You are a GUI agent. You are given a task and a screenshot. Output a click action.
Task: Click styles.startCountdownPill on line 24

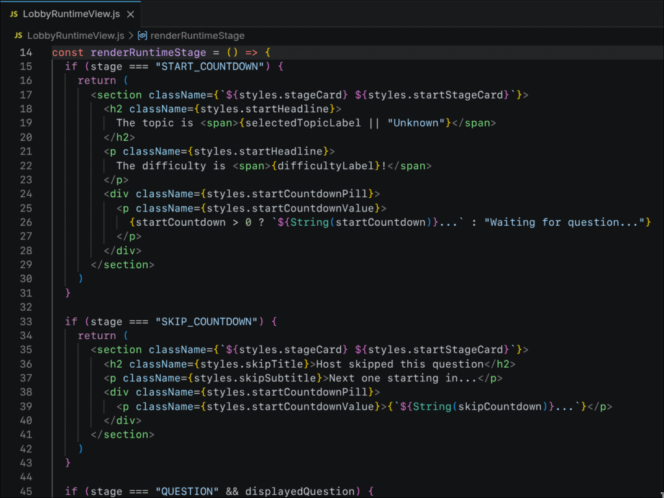[287, 194]
